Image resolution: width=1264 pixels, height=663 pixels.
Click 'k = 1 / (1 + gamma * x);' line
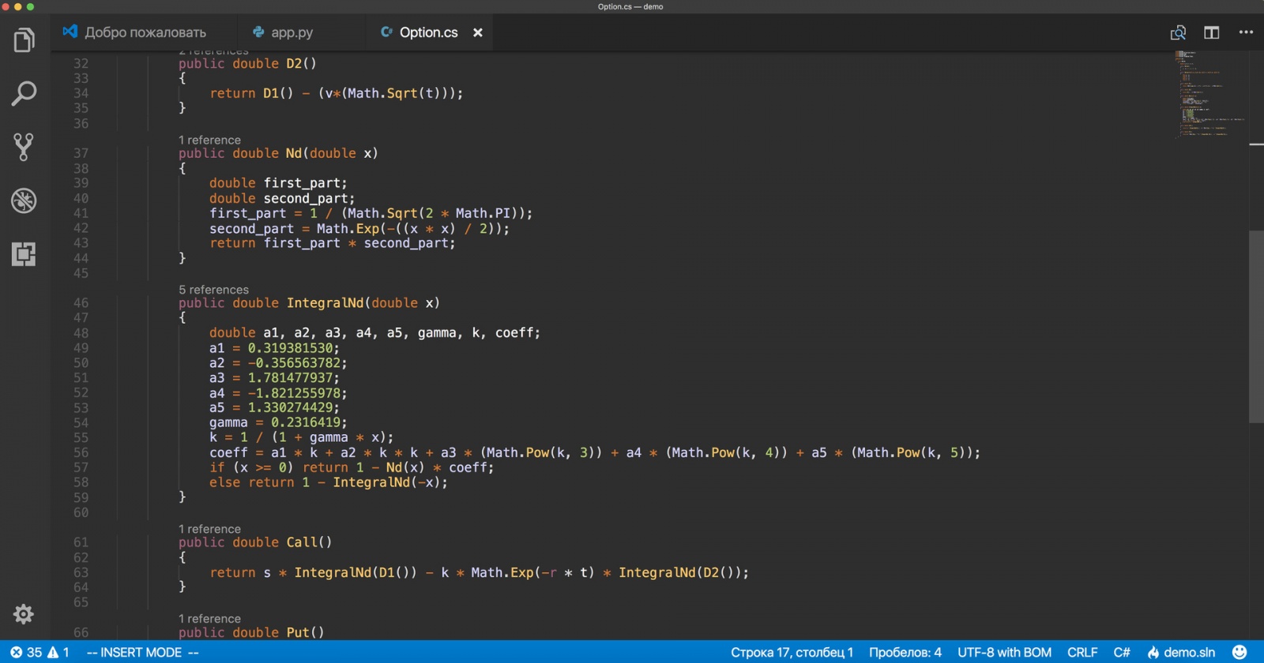coord(301,438)
